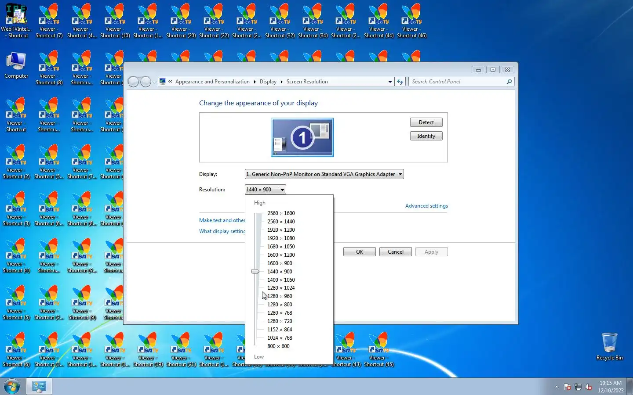Select Viewer - Shortcut (8) desktop icon

[49, 68]
